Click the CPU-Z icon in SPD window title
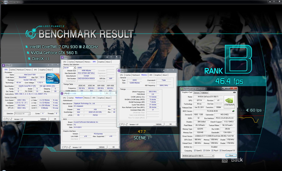The height and width of the screenshot is (171, 282). click(x=62, y=57)
